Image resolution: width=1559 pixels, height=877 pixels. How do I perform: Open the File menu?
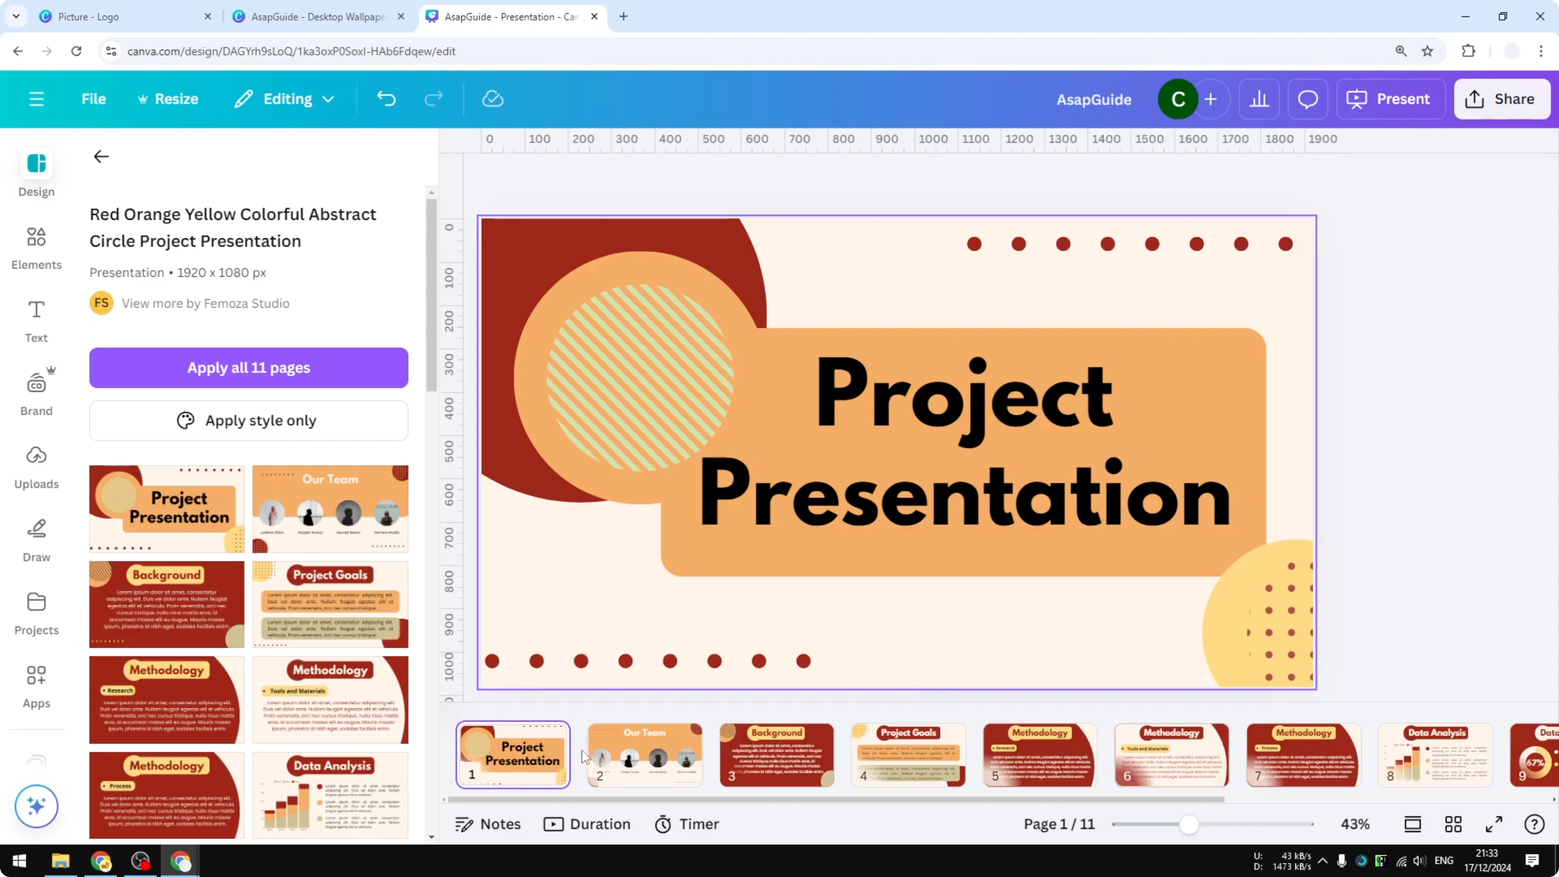pyautogui.click(x=94, y=99)
